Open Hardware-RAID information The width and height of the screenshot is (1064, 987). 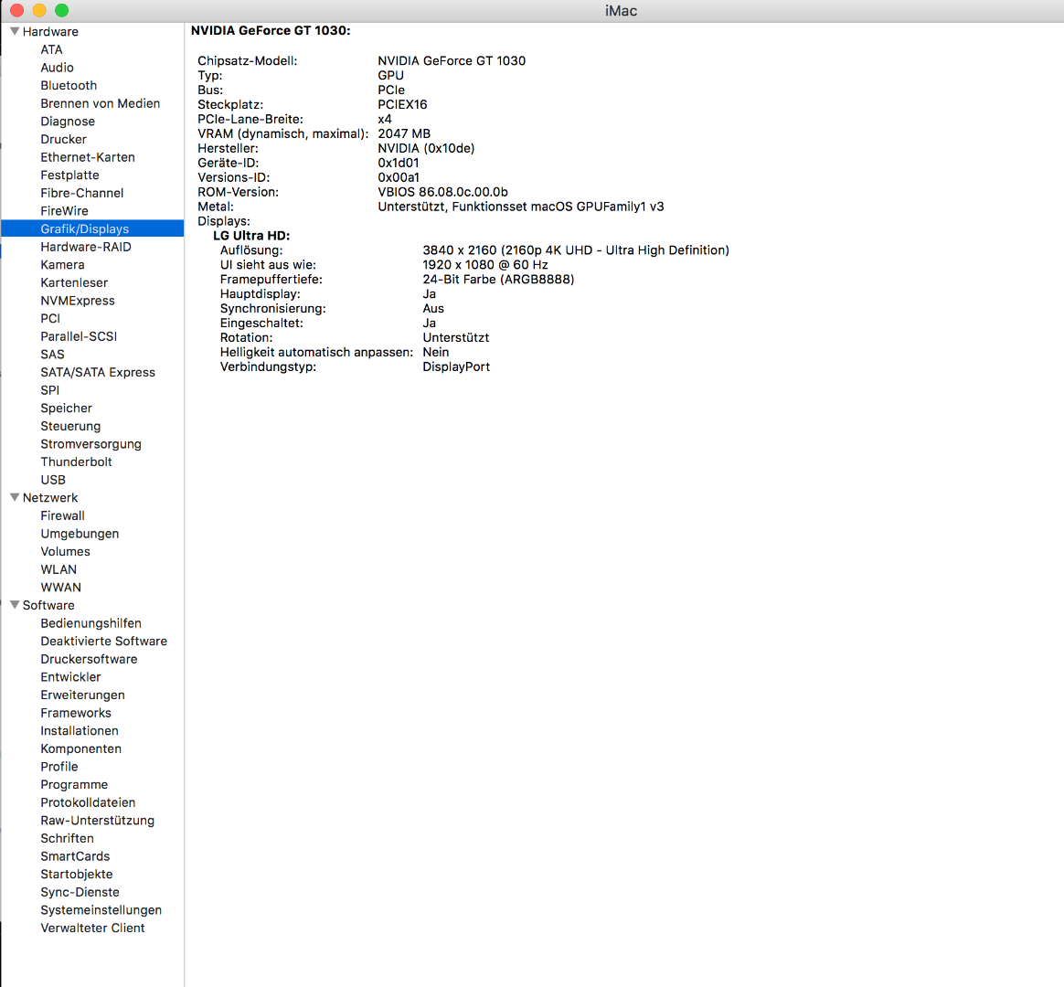pos(86,247)
